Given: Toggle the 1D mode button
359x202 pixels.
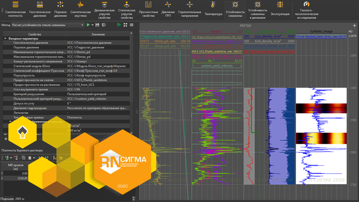Looking at the screenshot, I should coord(104,25).
